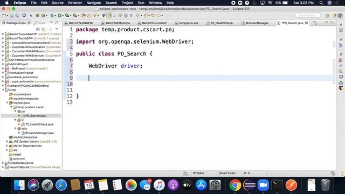Toggle Show Whitespace Characters pilcrow icon
The width and height of the screenshot is (345, 194).
pos(132,16)
